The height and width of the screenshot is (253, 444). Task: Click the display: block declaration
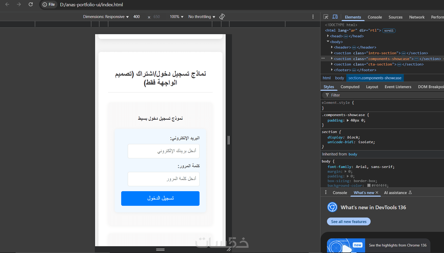[x=344, y=137]
